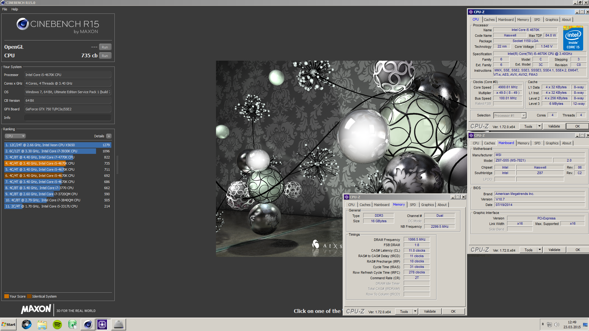
Task: Click the title icon of the top CPU-Z window
Action: tap(471, 12)
